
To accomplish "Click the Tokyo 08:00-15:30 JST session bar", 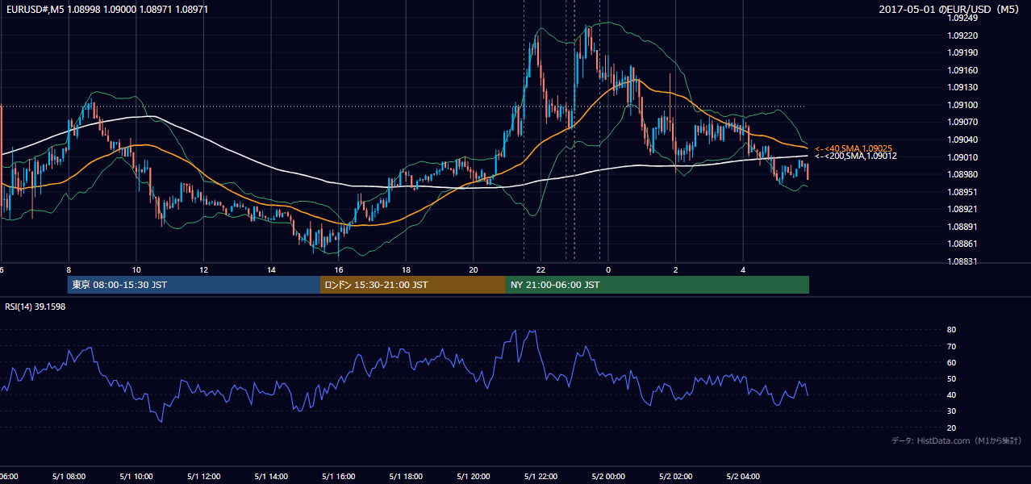I will (x=194, y=285).
